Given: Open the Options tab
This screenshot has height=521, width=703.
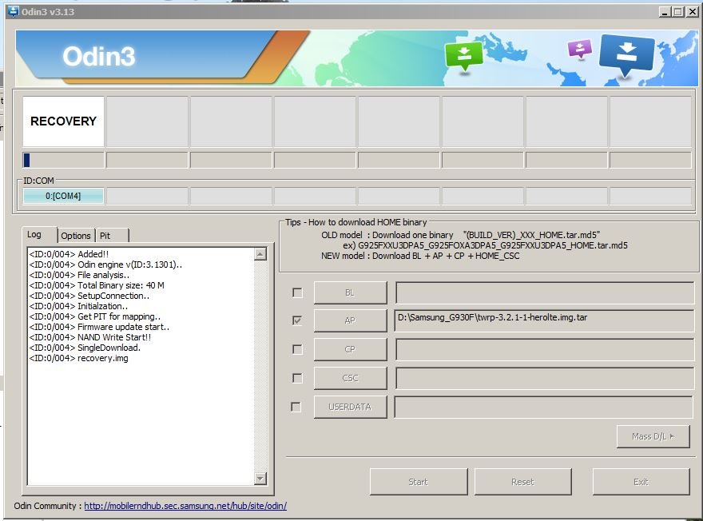Looking at the screenshot, I should coord(76,236).
